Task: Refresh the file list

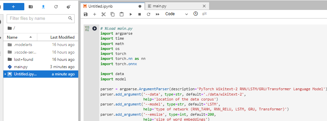Action: click(56, 7)
